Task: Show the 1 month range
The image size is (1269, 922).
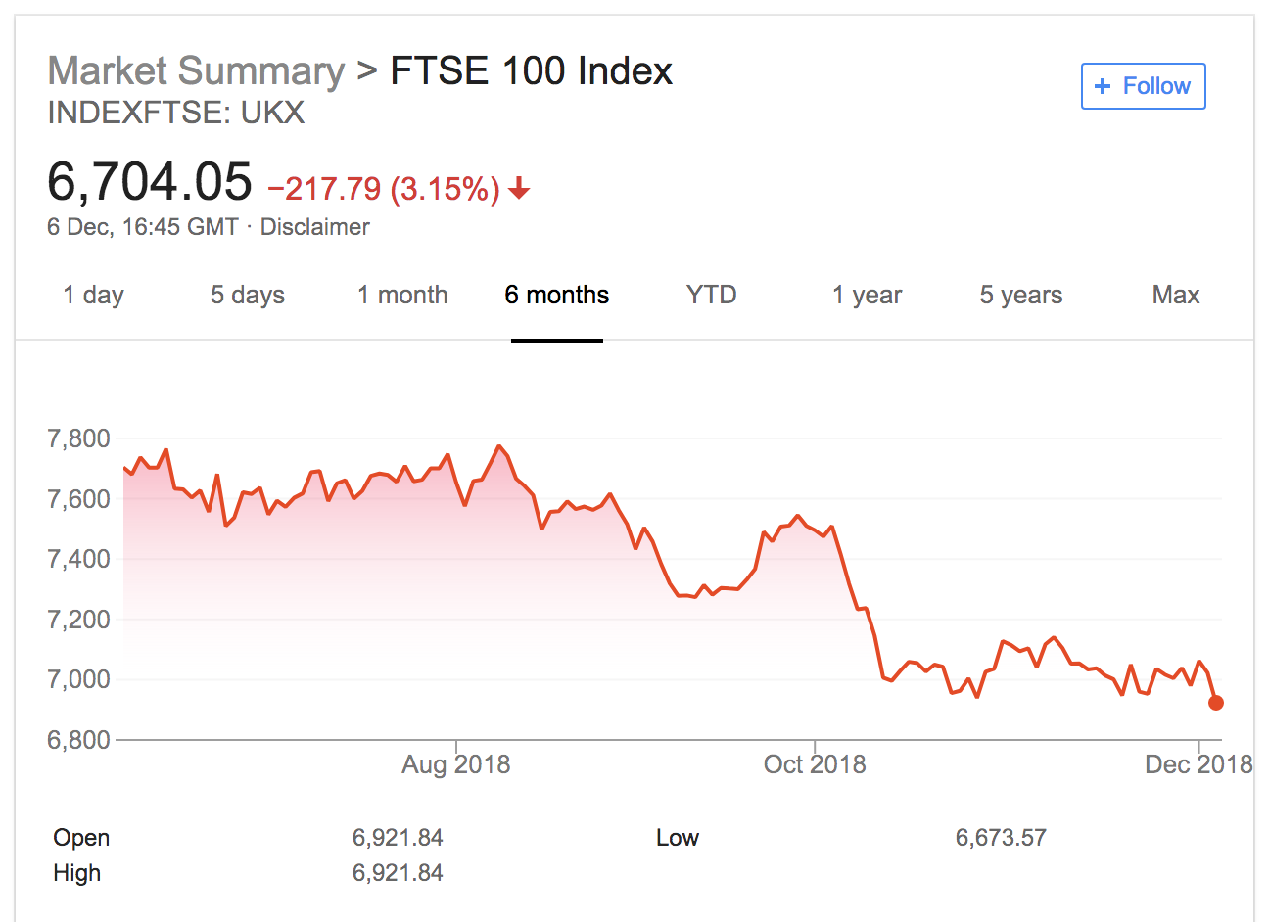Action: pyautogui.click(x=402, y=296)
